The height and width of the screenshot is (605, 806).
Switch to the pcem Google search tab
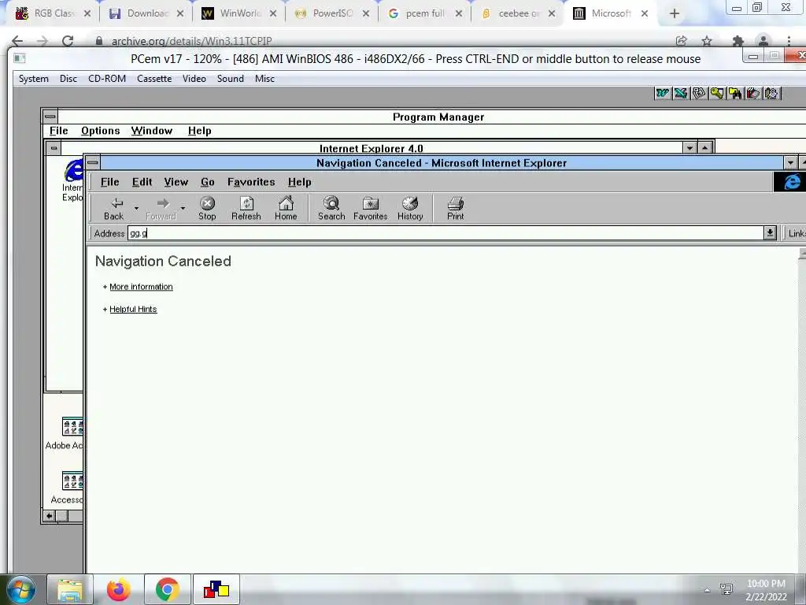point(425,13)
